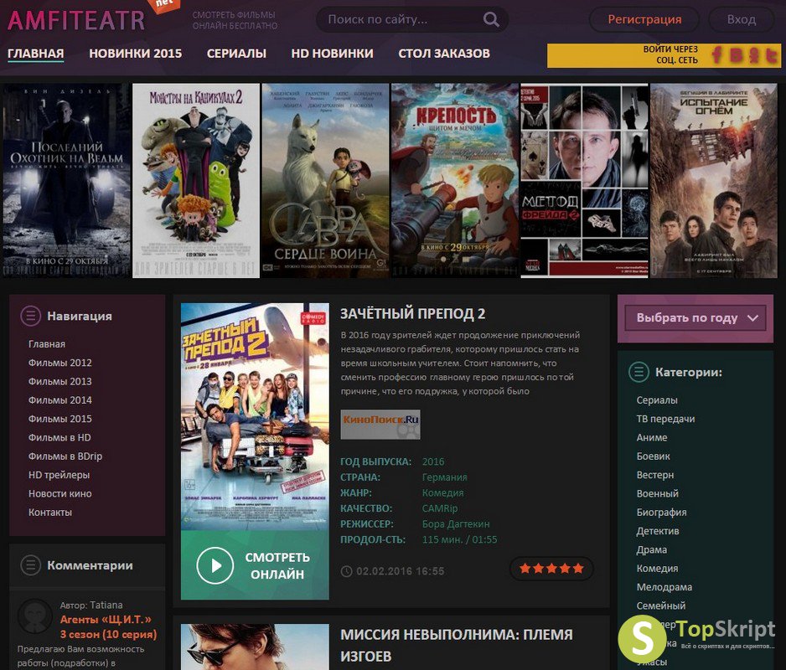This screenshot has width=786, height=670.
Task: Open the Зачётный препод 2 title link
Action: [412, 314]
